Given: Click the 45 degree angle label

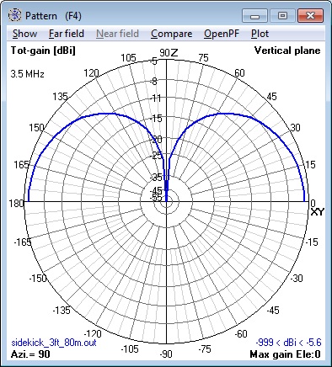Looking at the screenshot, I should [x=271, y=97].
